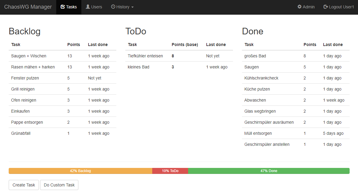
Task: Click the clock icon beside History
Action: (113, 7)
